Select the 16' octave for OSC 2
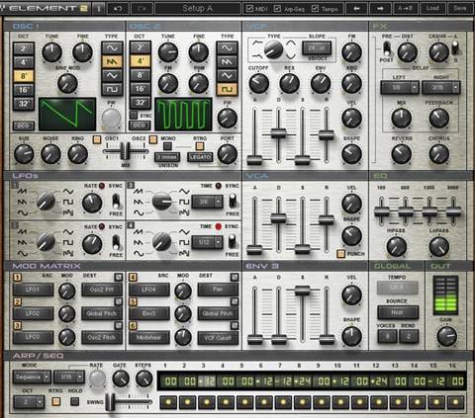 pyautogui.click(x=140, y=89)
